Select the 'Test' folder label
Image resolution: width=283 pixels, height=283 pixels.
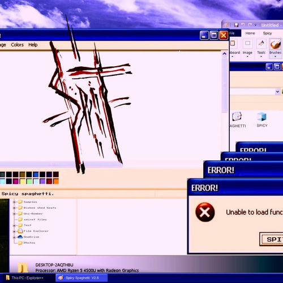click(x=28, y=225)
